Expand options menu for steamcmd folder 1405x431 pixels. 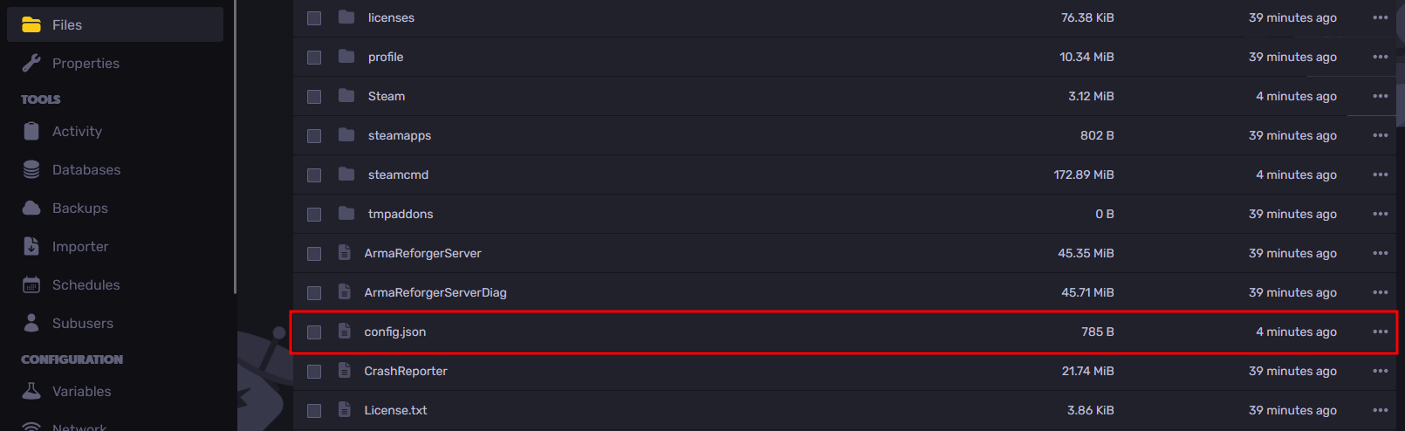click(x=1380, y=174)
